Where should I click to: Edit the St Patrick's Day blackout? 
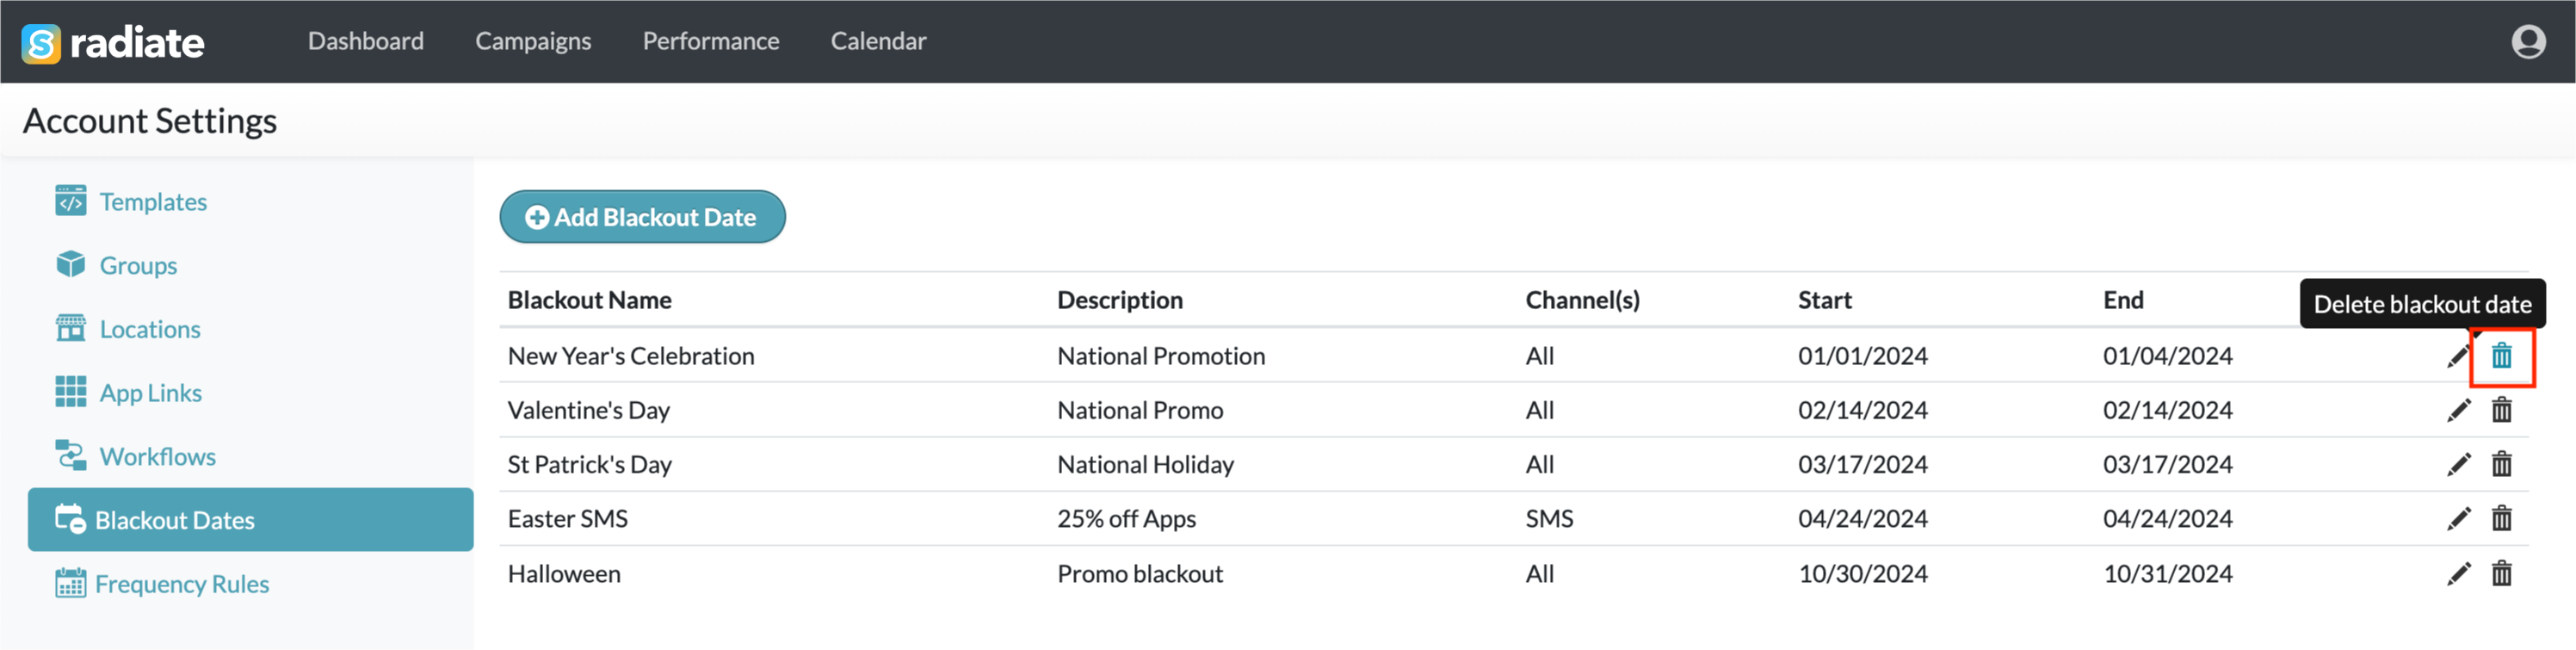pos(2458,464)
